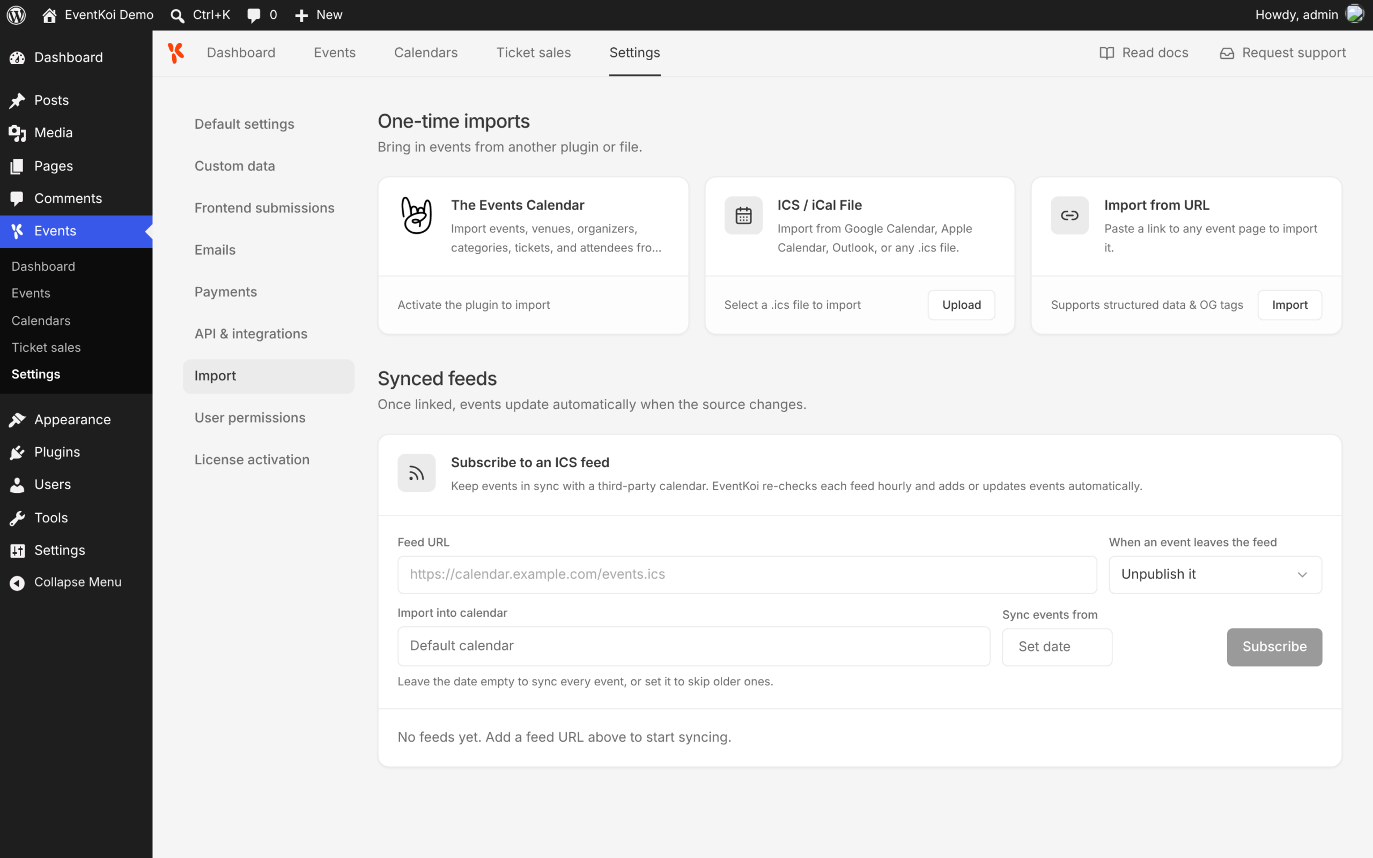This screenshot has width=1373, height=858.
Task: Click the Request support inbox icon
Action: click(x=1227, y=53)
